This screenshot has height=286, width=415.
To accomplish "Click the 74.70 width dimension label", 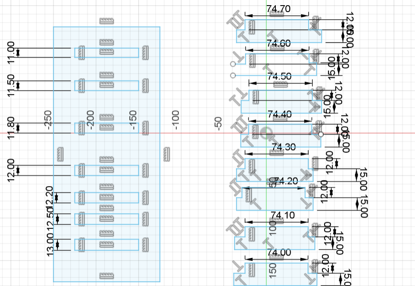I will click(278, 8).
